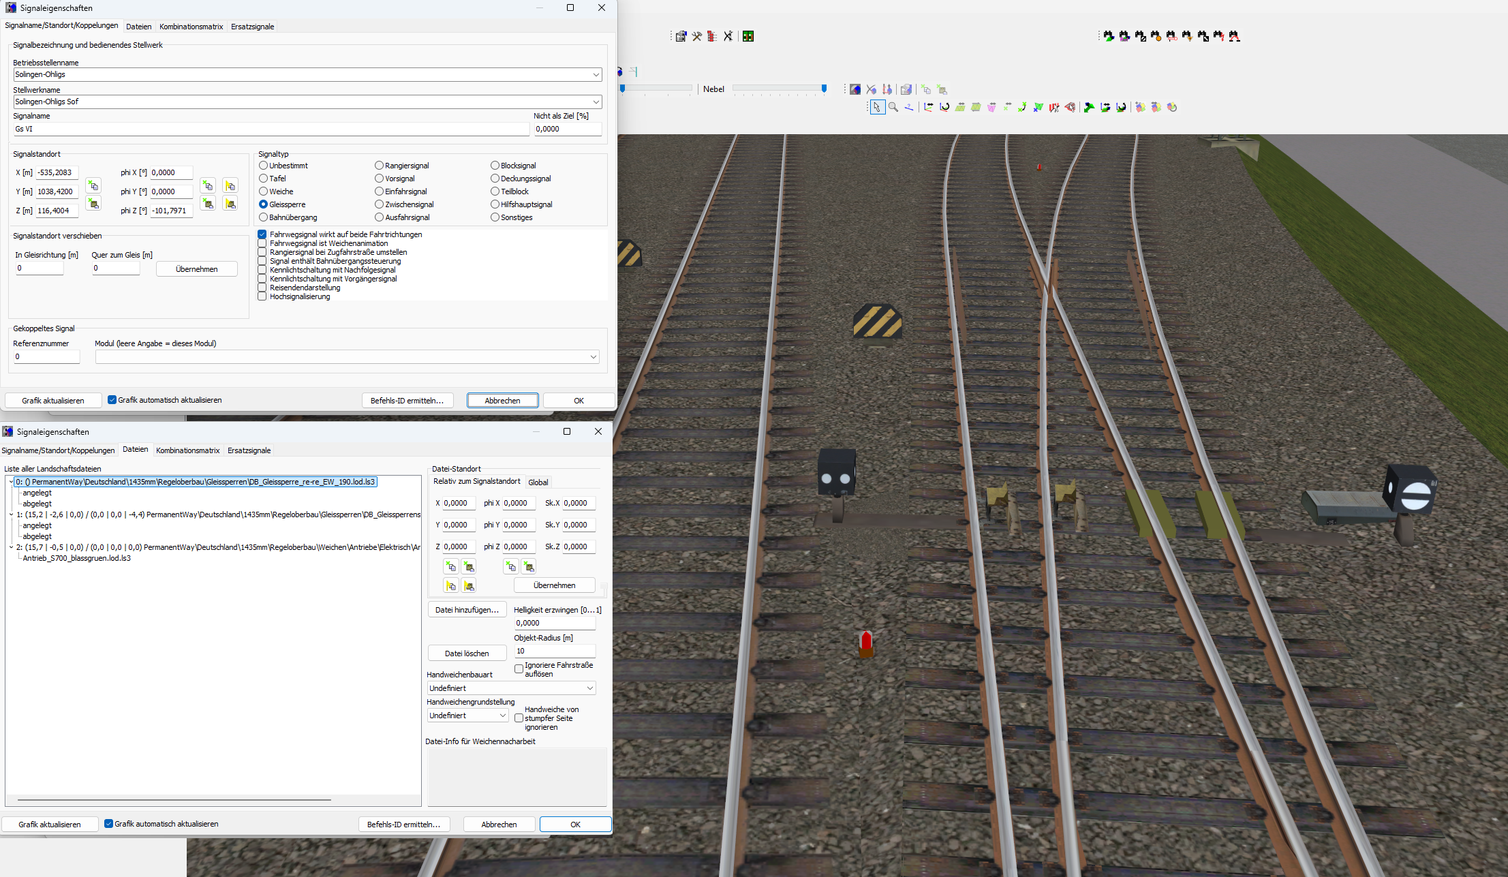Select the Rangiersignal radio button
Viewport: 1508px width, 877px height.
coord(379,166)
